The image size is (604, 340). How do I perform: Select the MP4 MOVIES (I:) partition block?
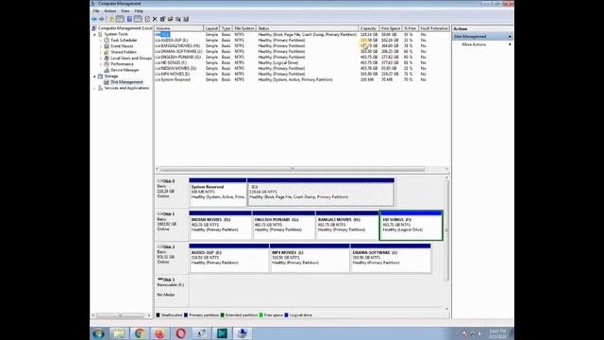tap(310, 258)
